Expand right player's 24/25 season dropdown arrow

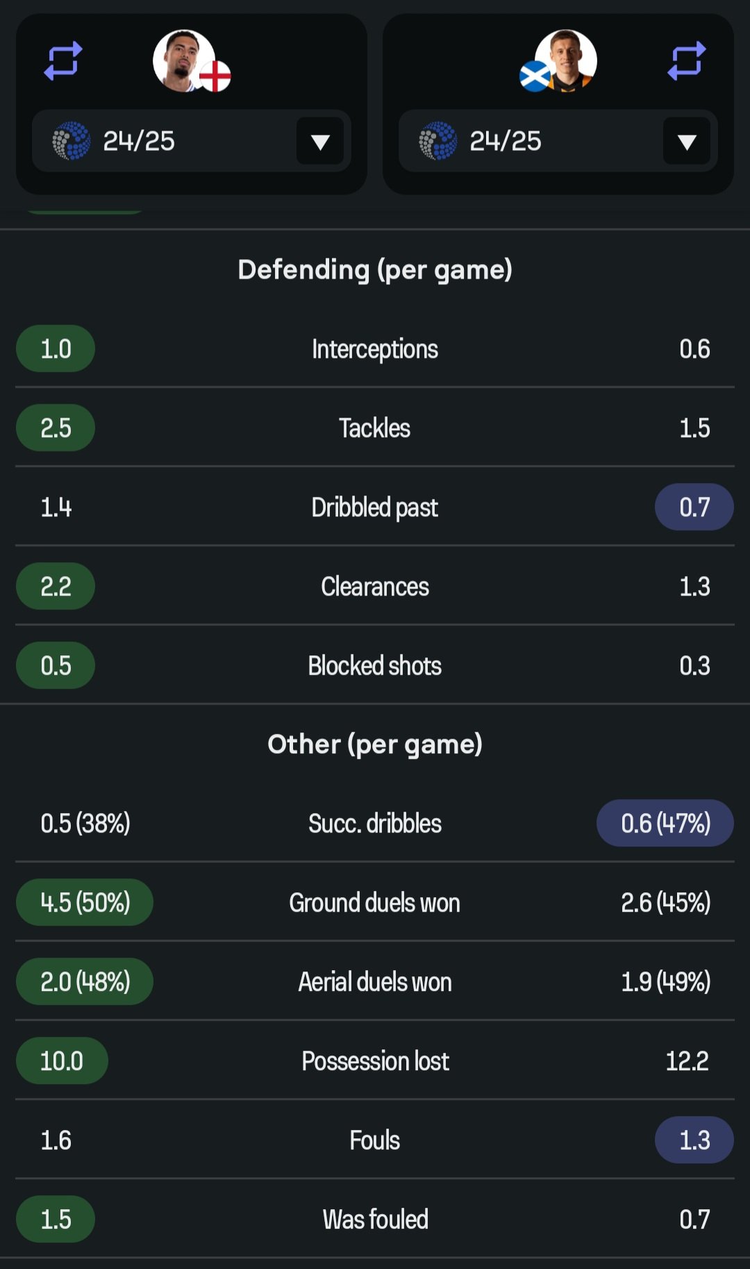coord(687,141)
